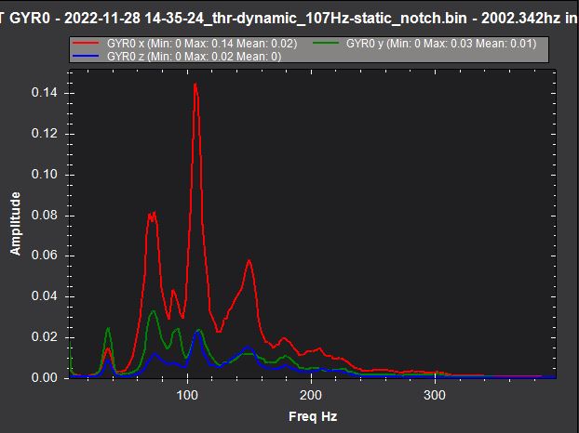Image resolution: width=579 pixels, height=433 pixels.
Task: Click the green GYR0 y legend line
Action: click(326, 43)
